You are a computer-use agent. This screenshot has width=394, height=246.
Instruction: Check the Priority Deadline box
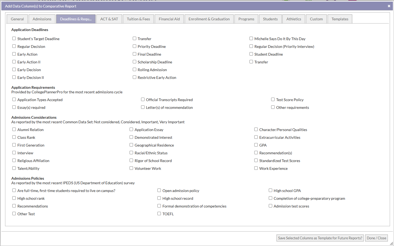tap(134, 46)
